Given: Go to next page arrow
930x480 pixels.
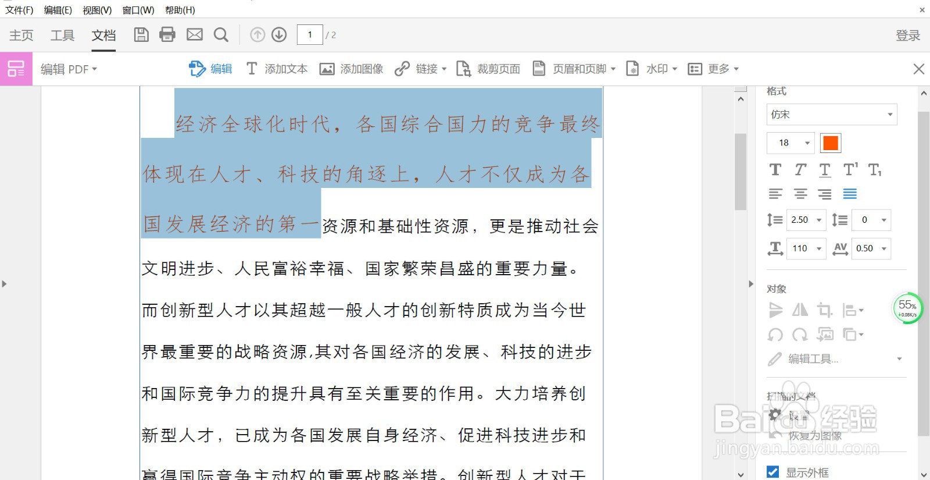Looking at the screenshot, I should pos(279,35).
